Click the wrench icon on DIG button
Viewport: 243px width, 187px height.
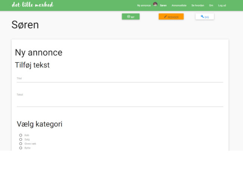(202, 17)
